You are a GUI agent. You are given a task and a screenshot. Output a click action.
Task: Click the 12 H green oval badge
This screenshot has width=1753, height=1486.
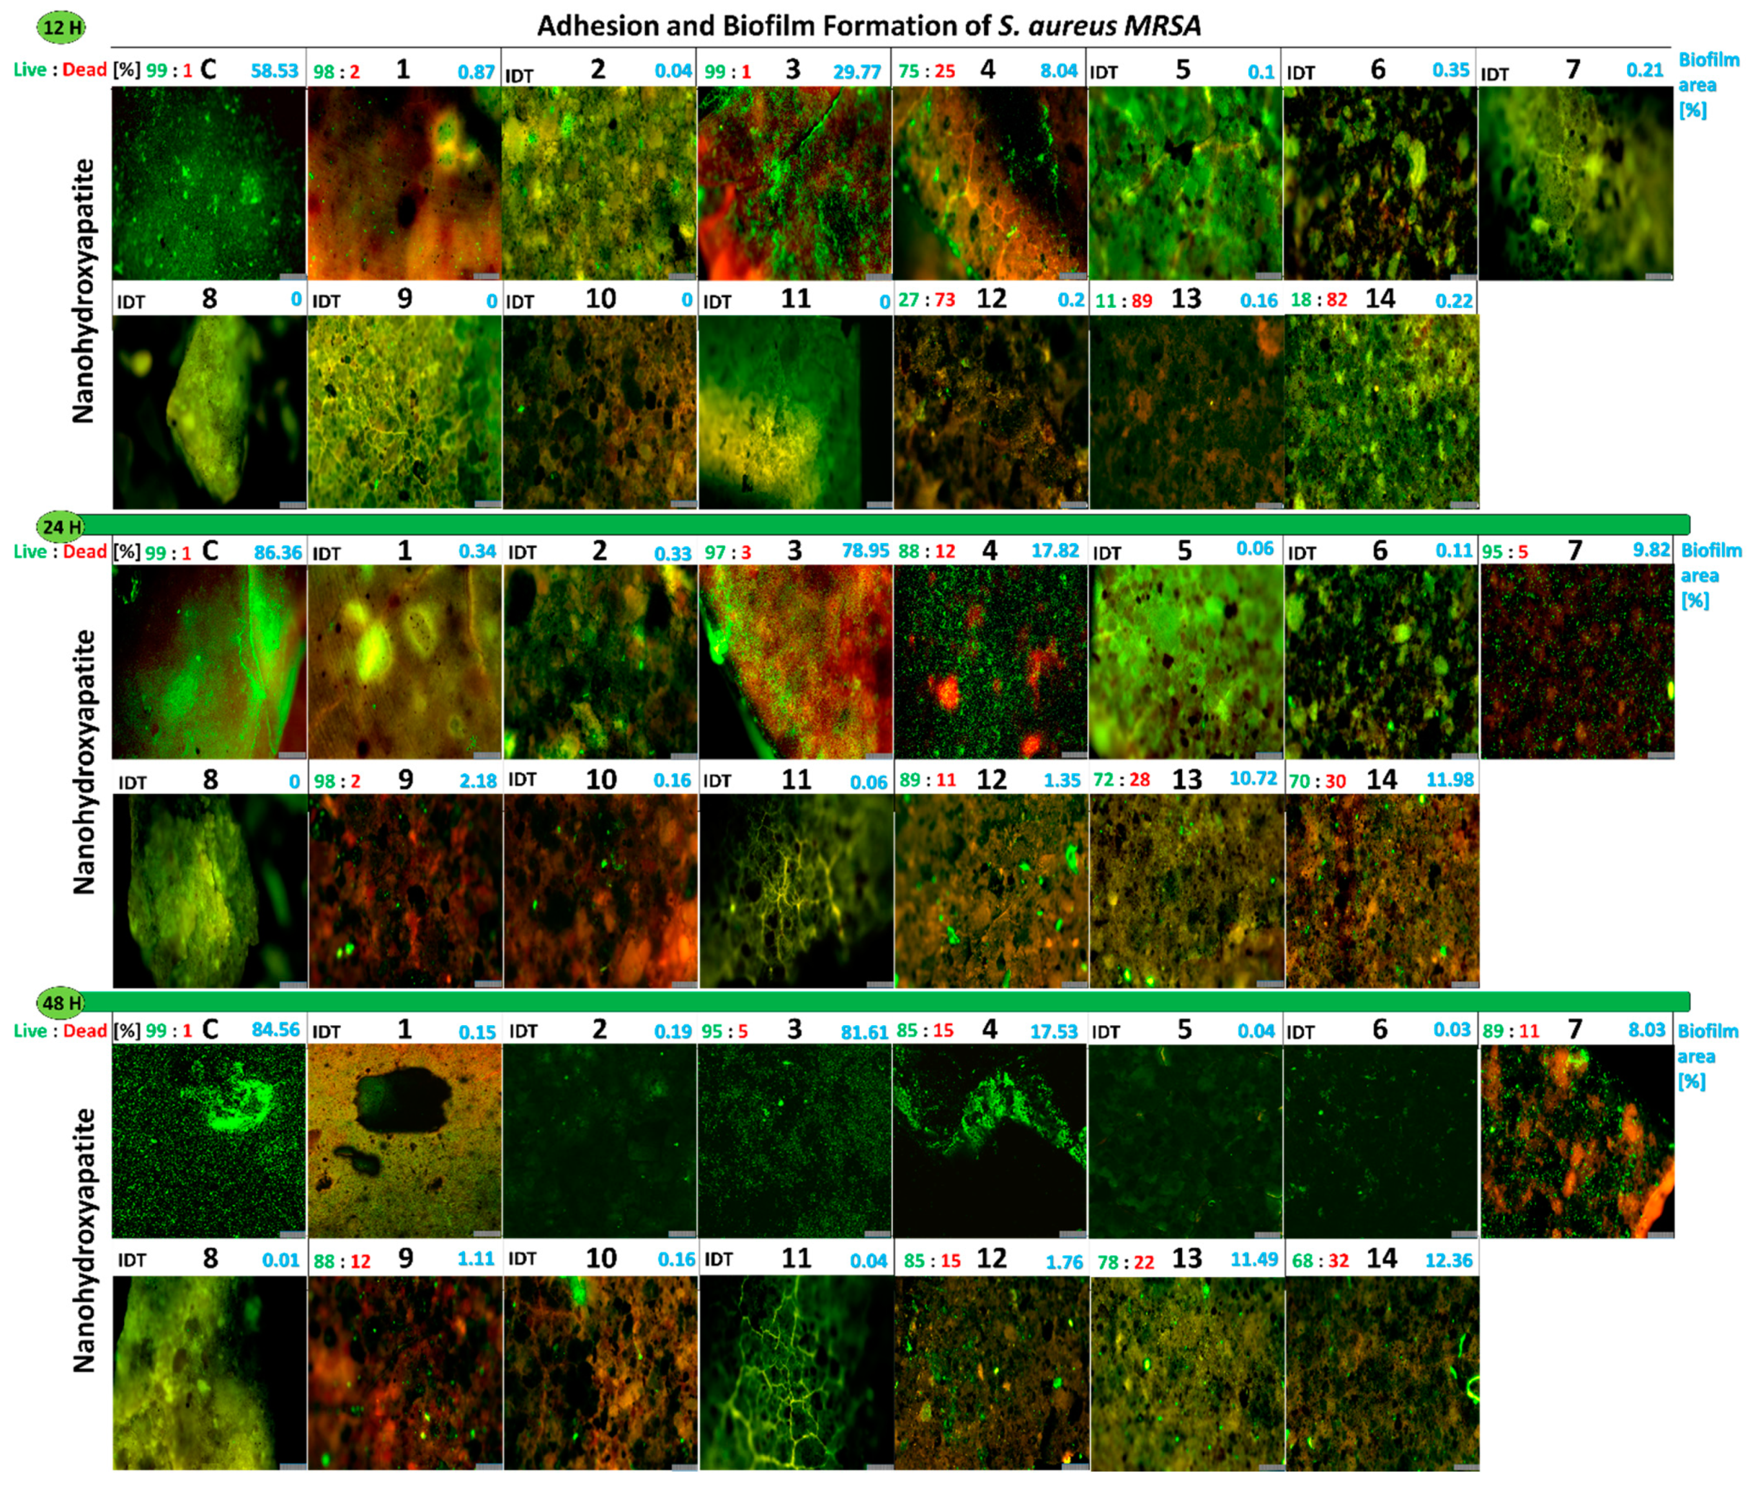tap(61, 28)
